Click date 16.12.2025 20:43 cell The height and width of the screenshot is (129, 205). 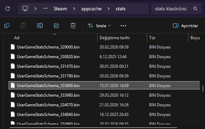point(114,115)
